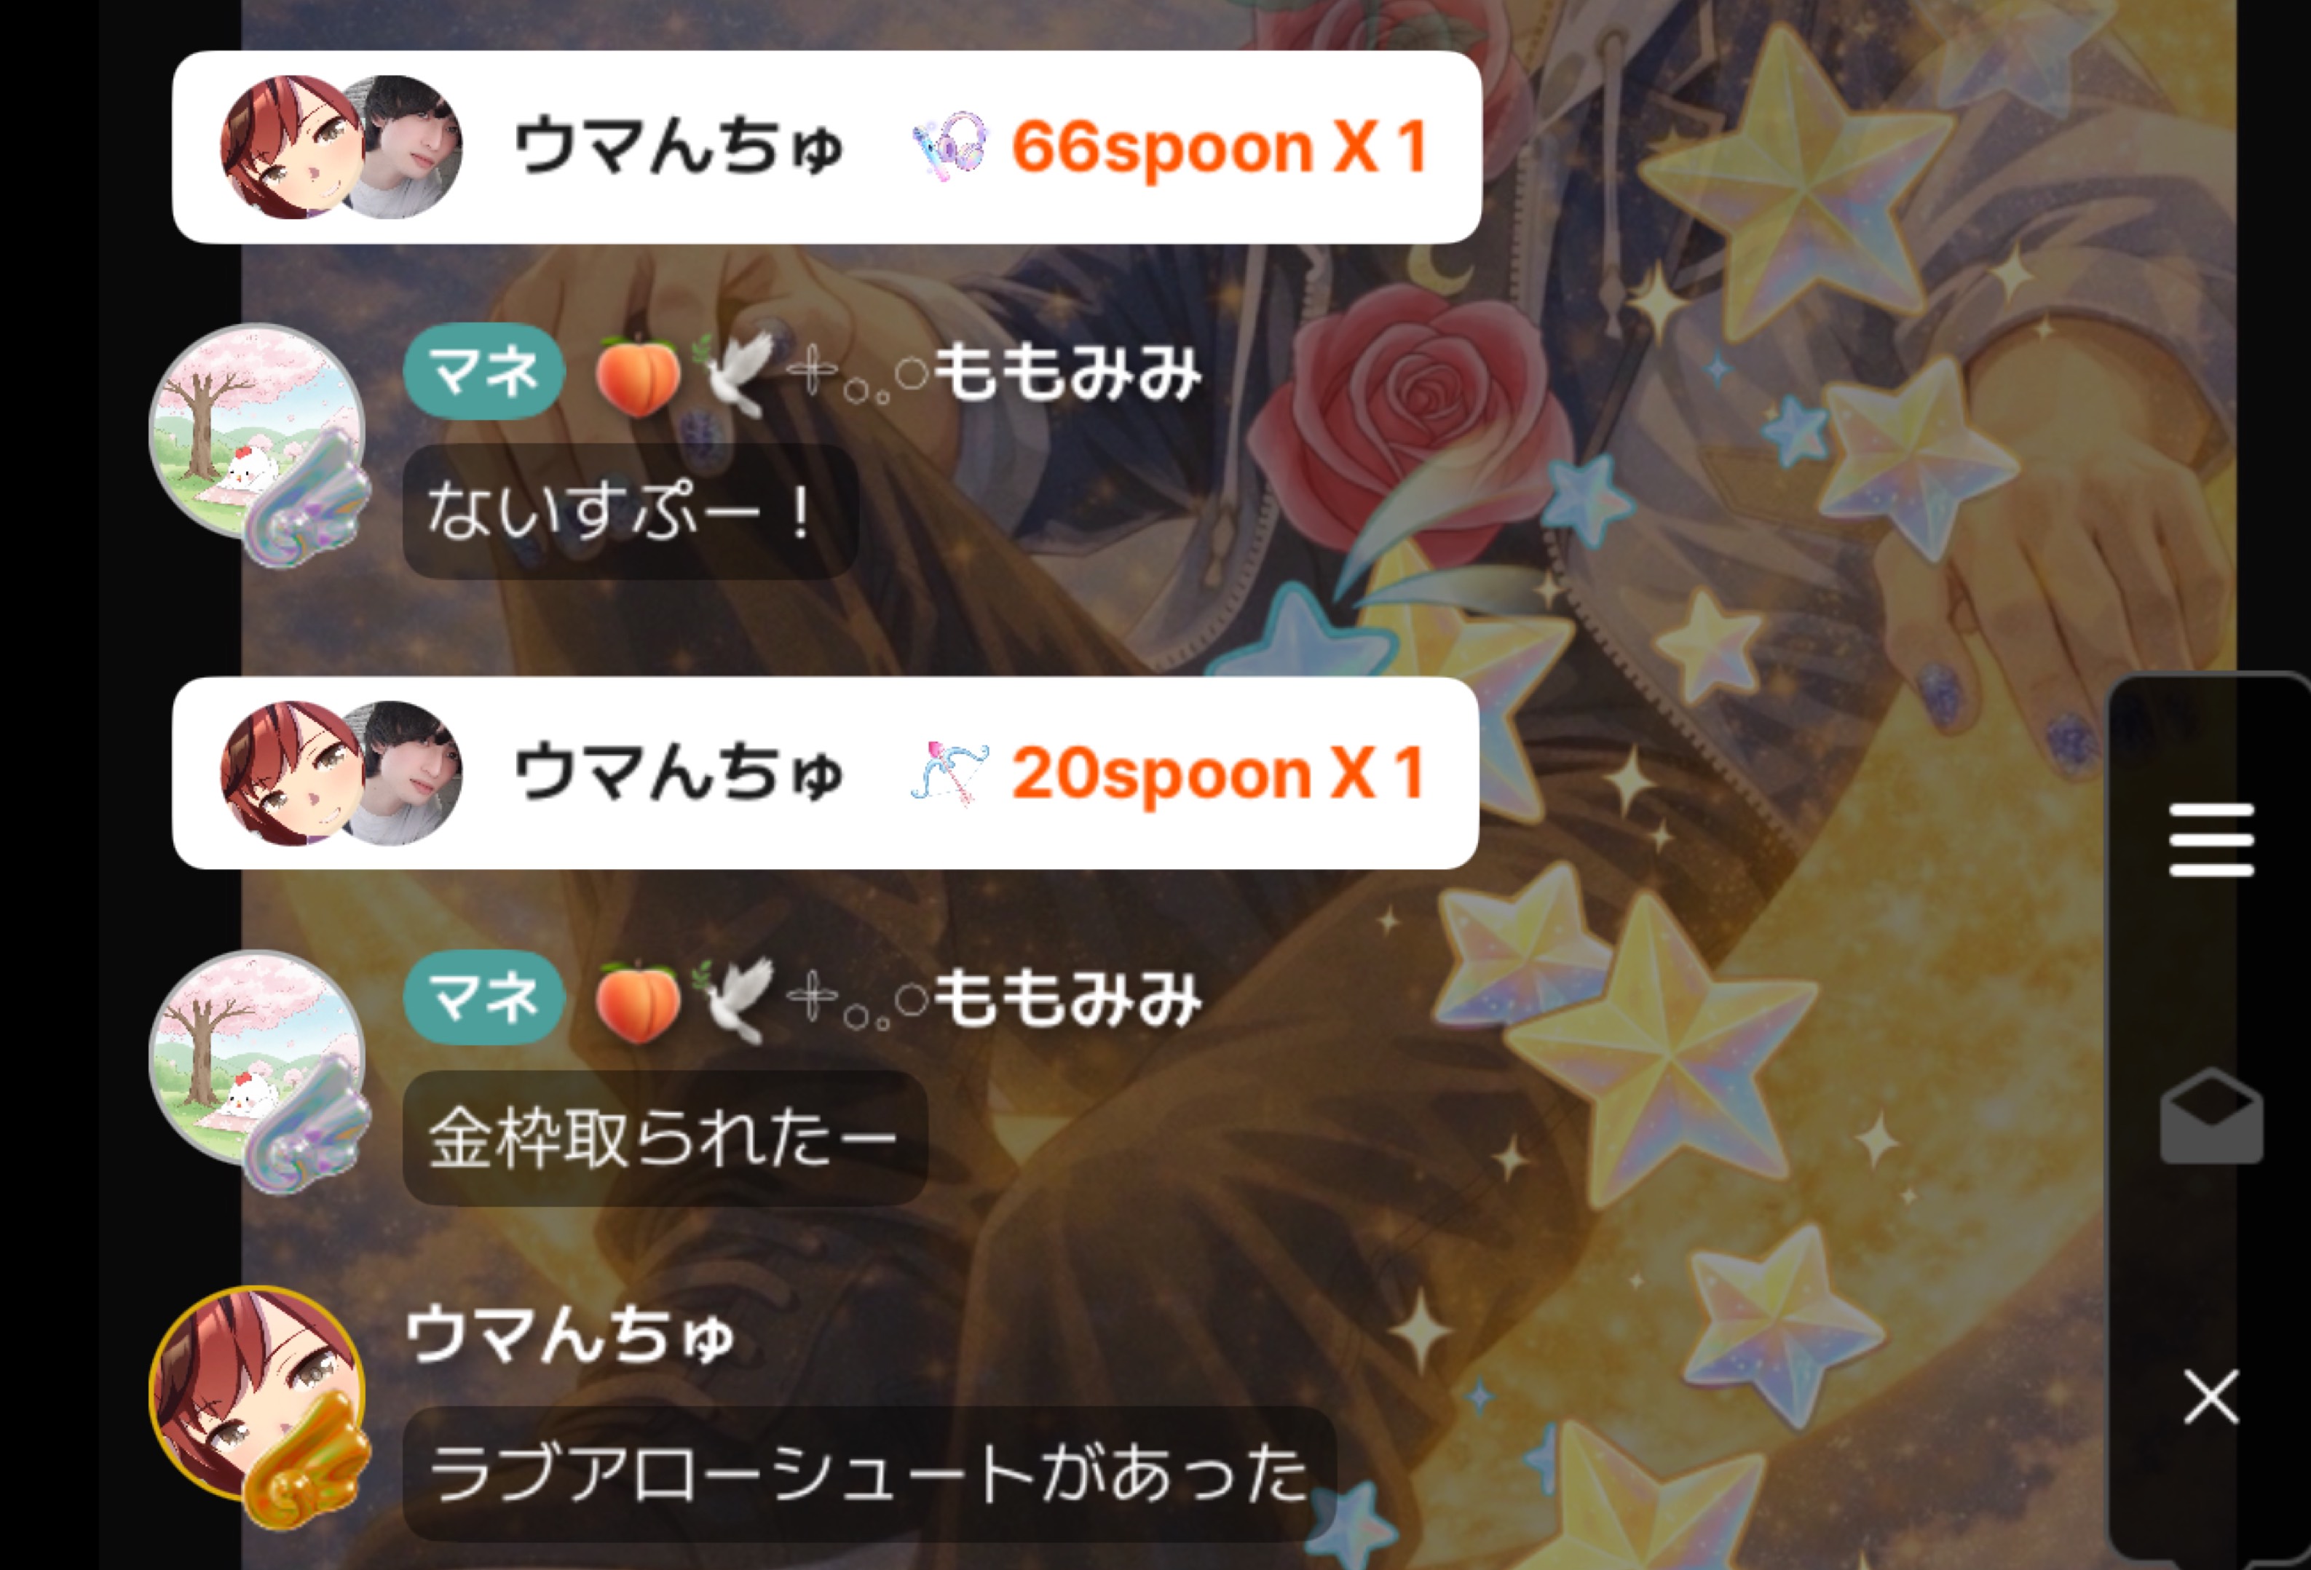
Task: Tap the headphone gift icon beside 66spoon
Action: click(x=949, y=147)
